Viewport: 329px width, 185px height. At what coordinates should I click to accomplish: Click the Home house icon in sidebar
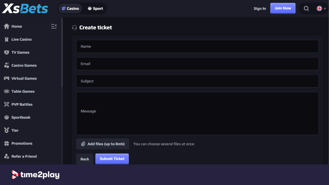click(7, 26)
